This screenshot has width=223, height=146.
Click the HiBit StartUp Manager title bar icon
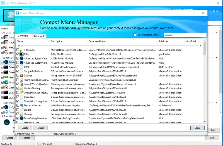[x=3, y=3]
